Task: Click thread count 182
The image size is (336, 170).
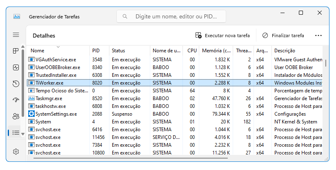Action: tap(247, 121)
